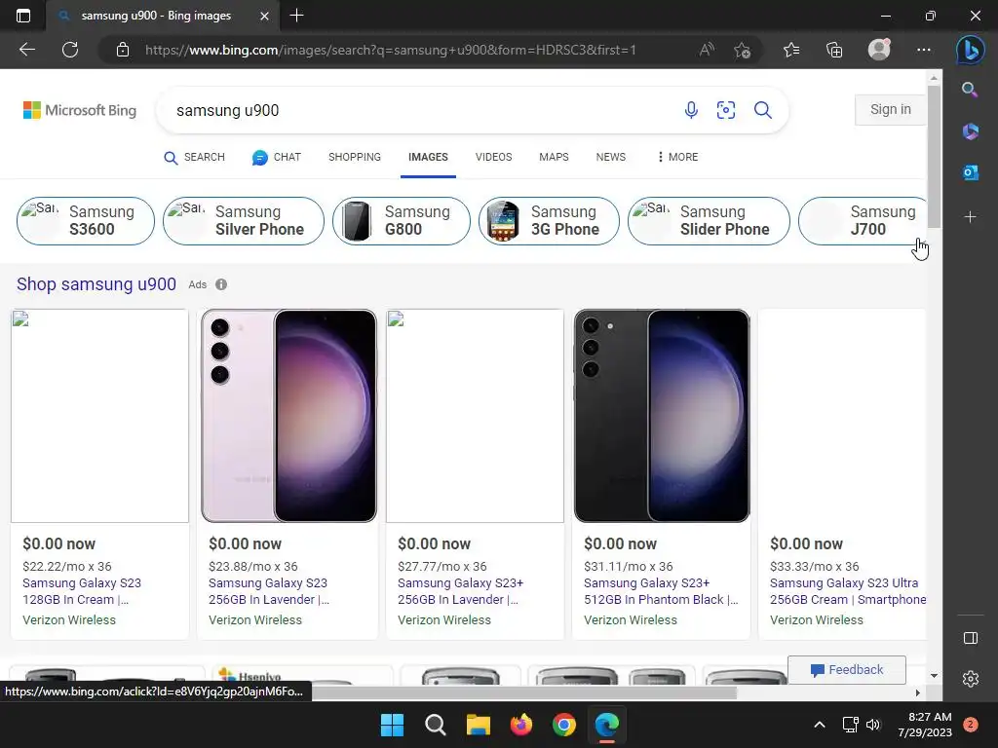Open the Shop samsung u900 heading link
Image resolution: width=998 pixels, height=748 pixels.
(96, 283)
